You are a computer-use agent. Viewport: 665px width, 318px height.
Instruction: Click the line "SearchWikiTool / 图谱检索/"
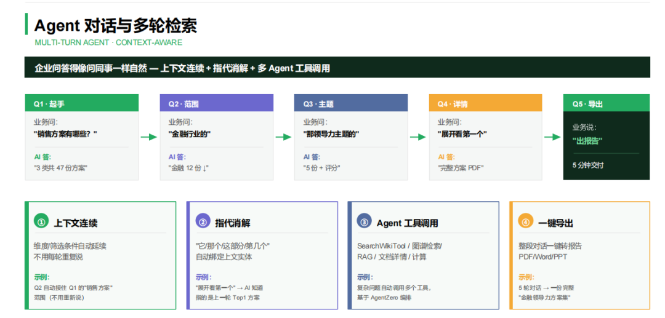[400, 246]
